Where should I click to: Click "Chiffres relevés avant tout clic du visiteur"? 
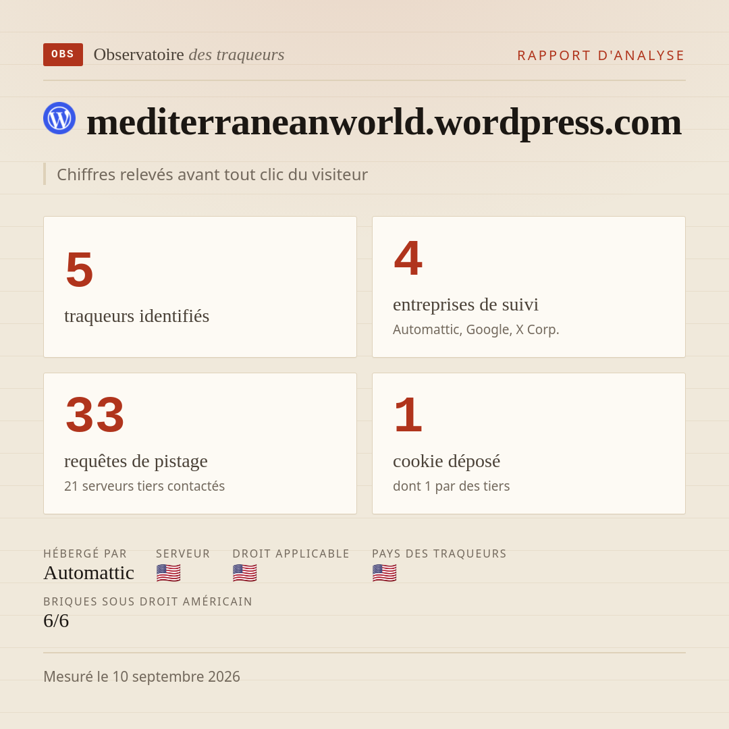[x=212, y=174]
